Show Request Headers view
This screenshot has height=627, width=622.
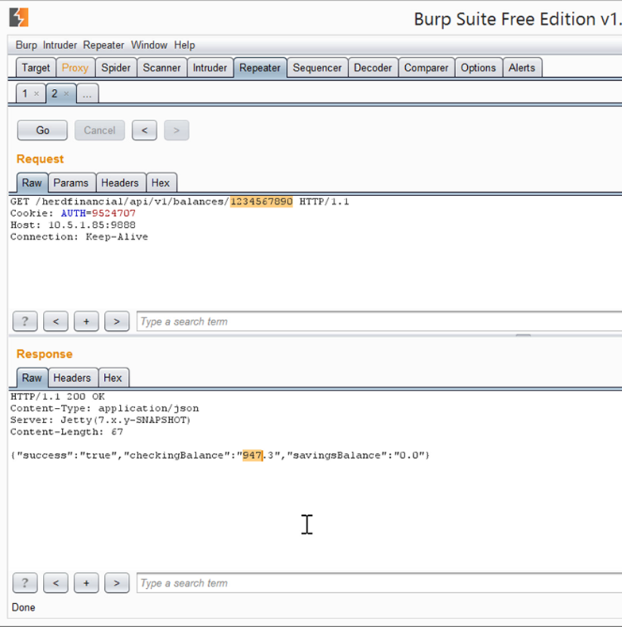click(120, 183)
